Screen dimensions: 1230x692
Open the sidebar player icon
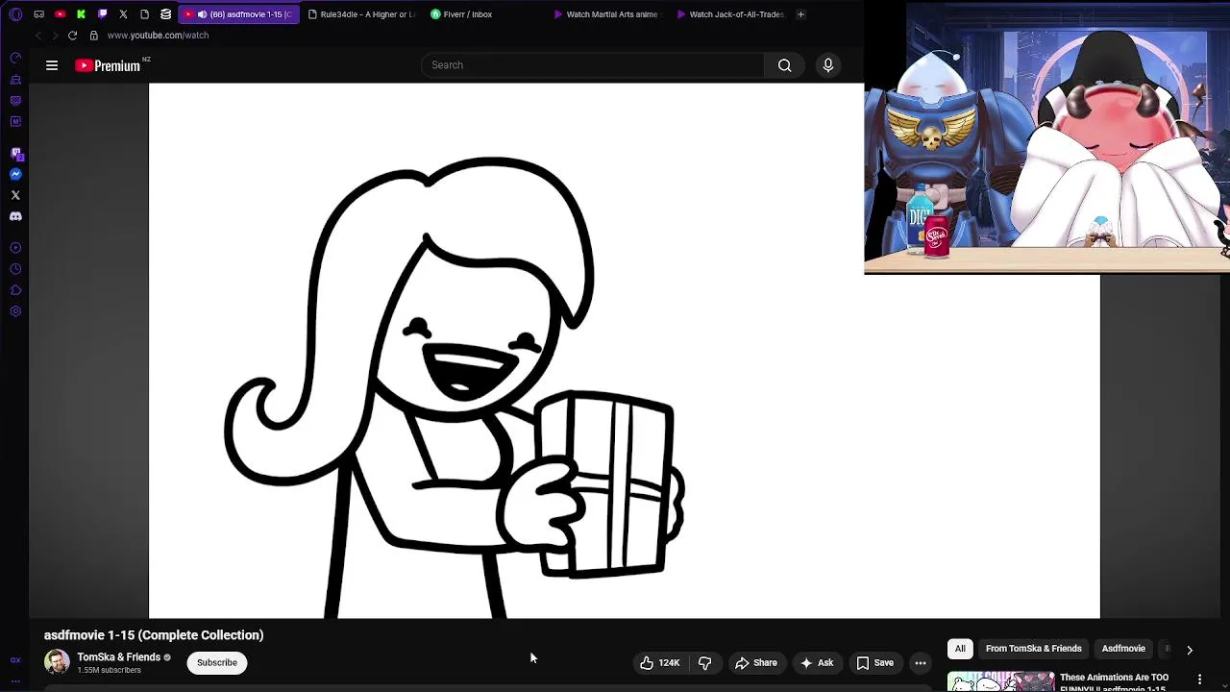click(15, 248)
